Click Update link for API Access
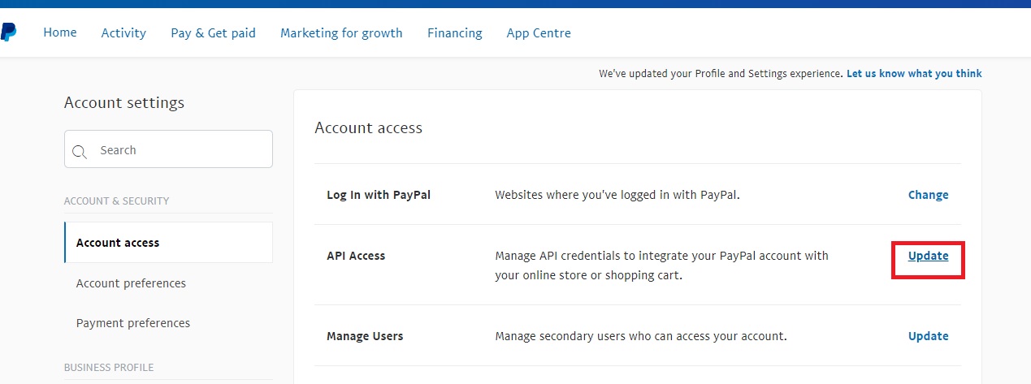1031x384 pixels. coord(928,256)
